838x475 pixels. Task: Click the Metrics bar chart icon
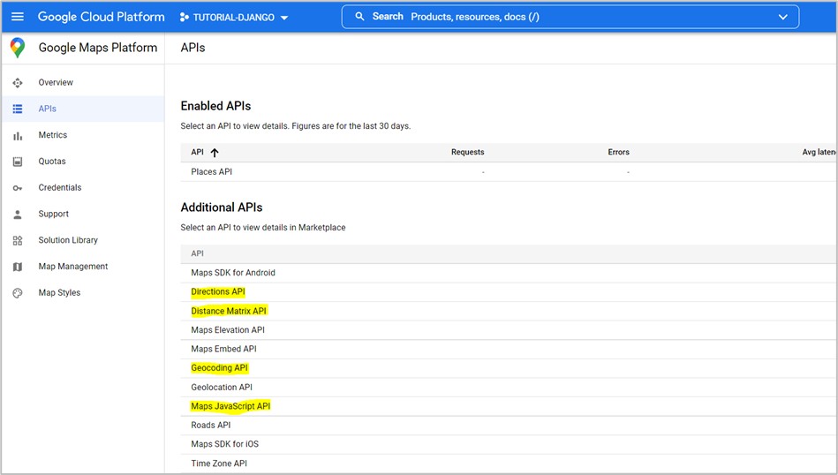pos(18,136)
